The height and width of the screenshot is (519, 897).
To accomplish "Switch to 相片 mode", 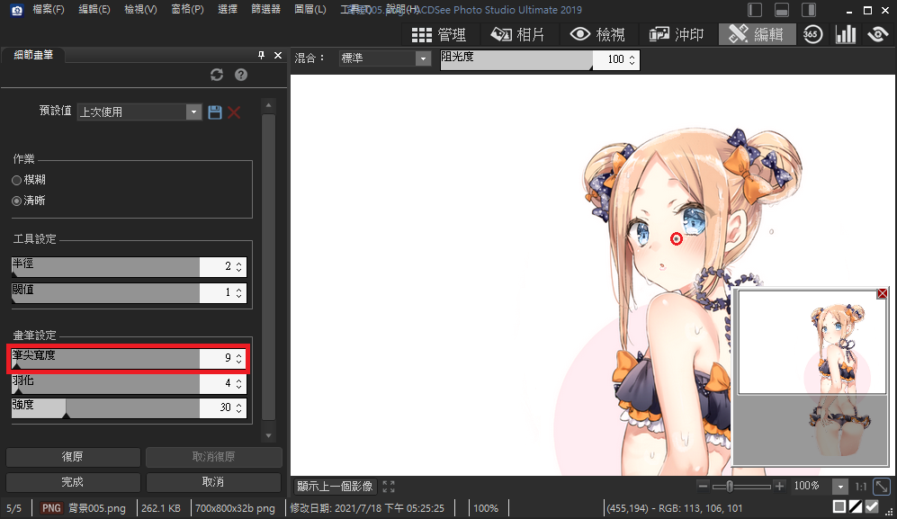I will [x=517, y=34].
